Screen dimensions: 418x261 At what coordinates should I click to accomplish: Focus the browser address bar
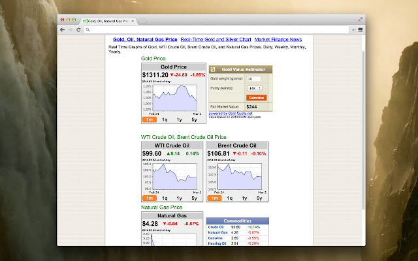coord(216,30)
